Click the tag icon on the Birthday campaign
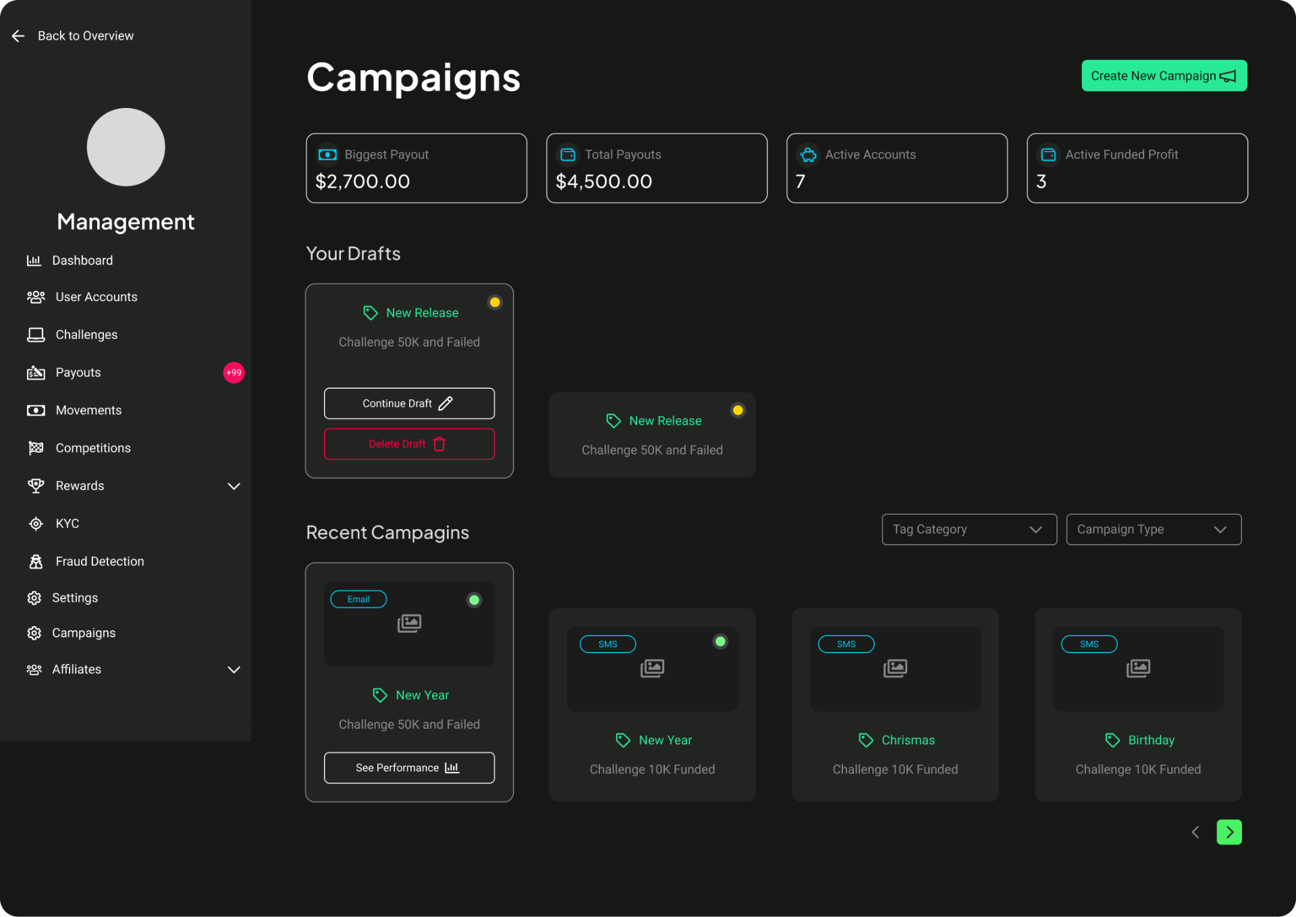The width and height of the screenshot is (1296, 917). click(x=1112, y=740)
